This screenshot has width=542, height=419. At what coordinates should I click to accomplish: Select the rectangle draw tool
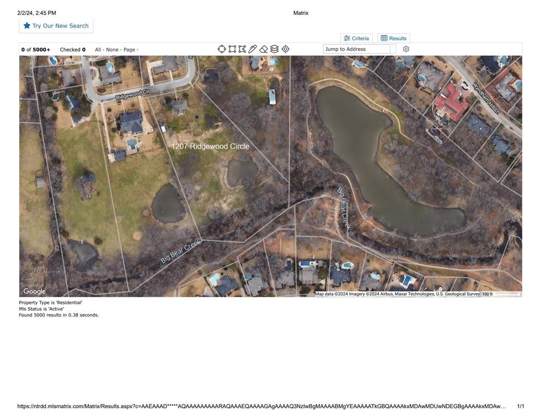(233, 49)
